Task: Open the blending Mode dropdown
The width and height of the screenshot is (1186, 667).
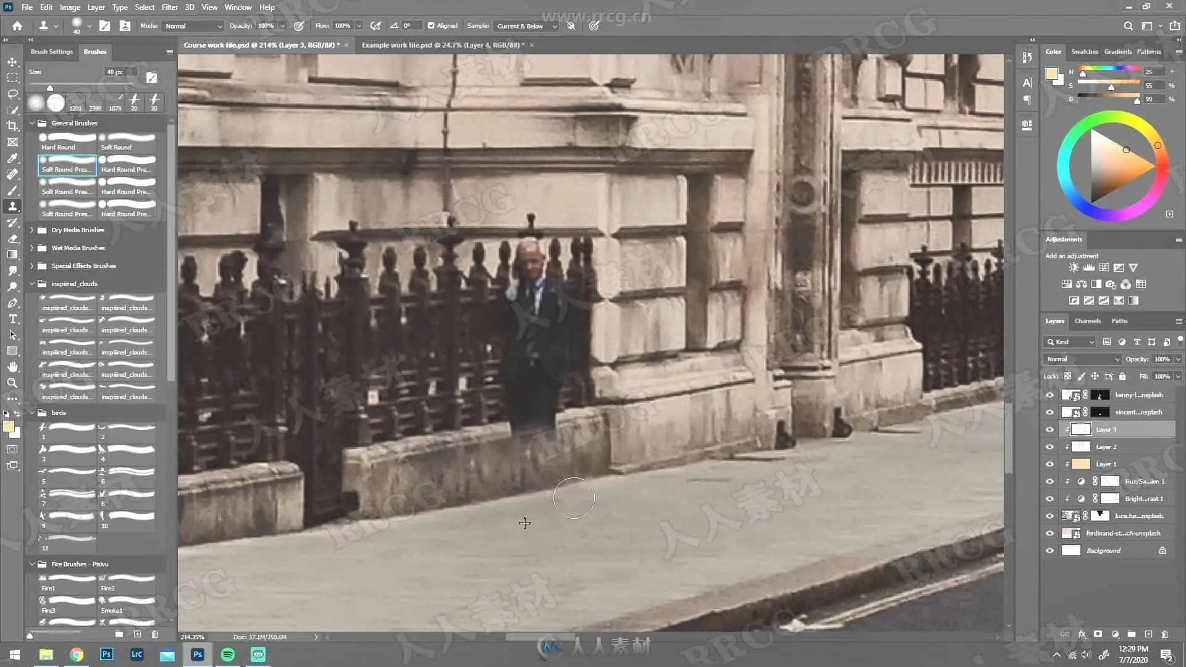Action: pos(193,26)
